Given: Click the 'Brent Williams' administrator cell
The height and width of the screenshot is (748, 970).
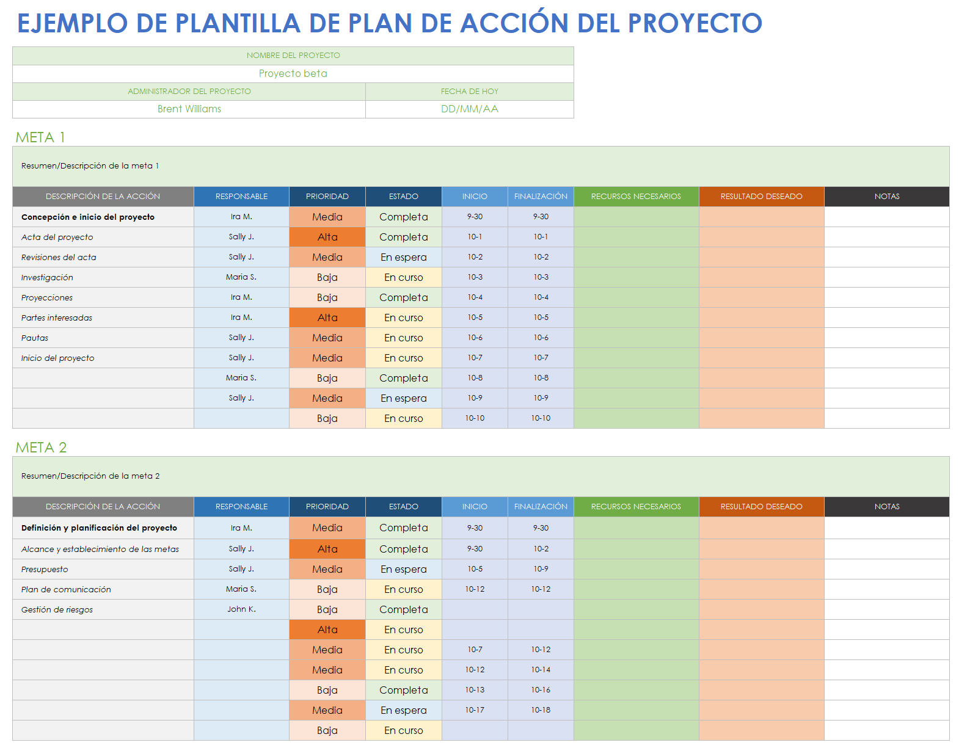Looking at the screenshot, I should (189, 109).
